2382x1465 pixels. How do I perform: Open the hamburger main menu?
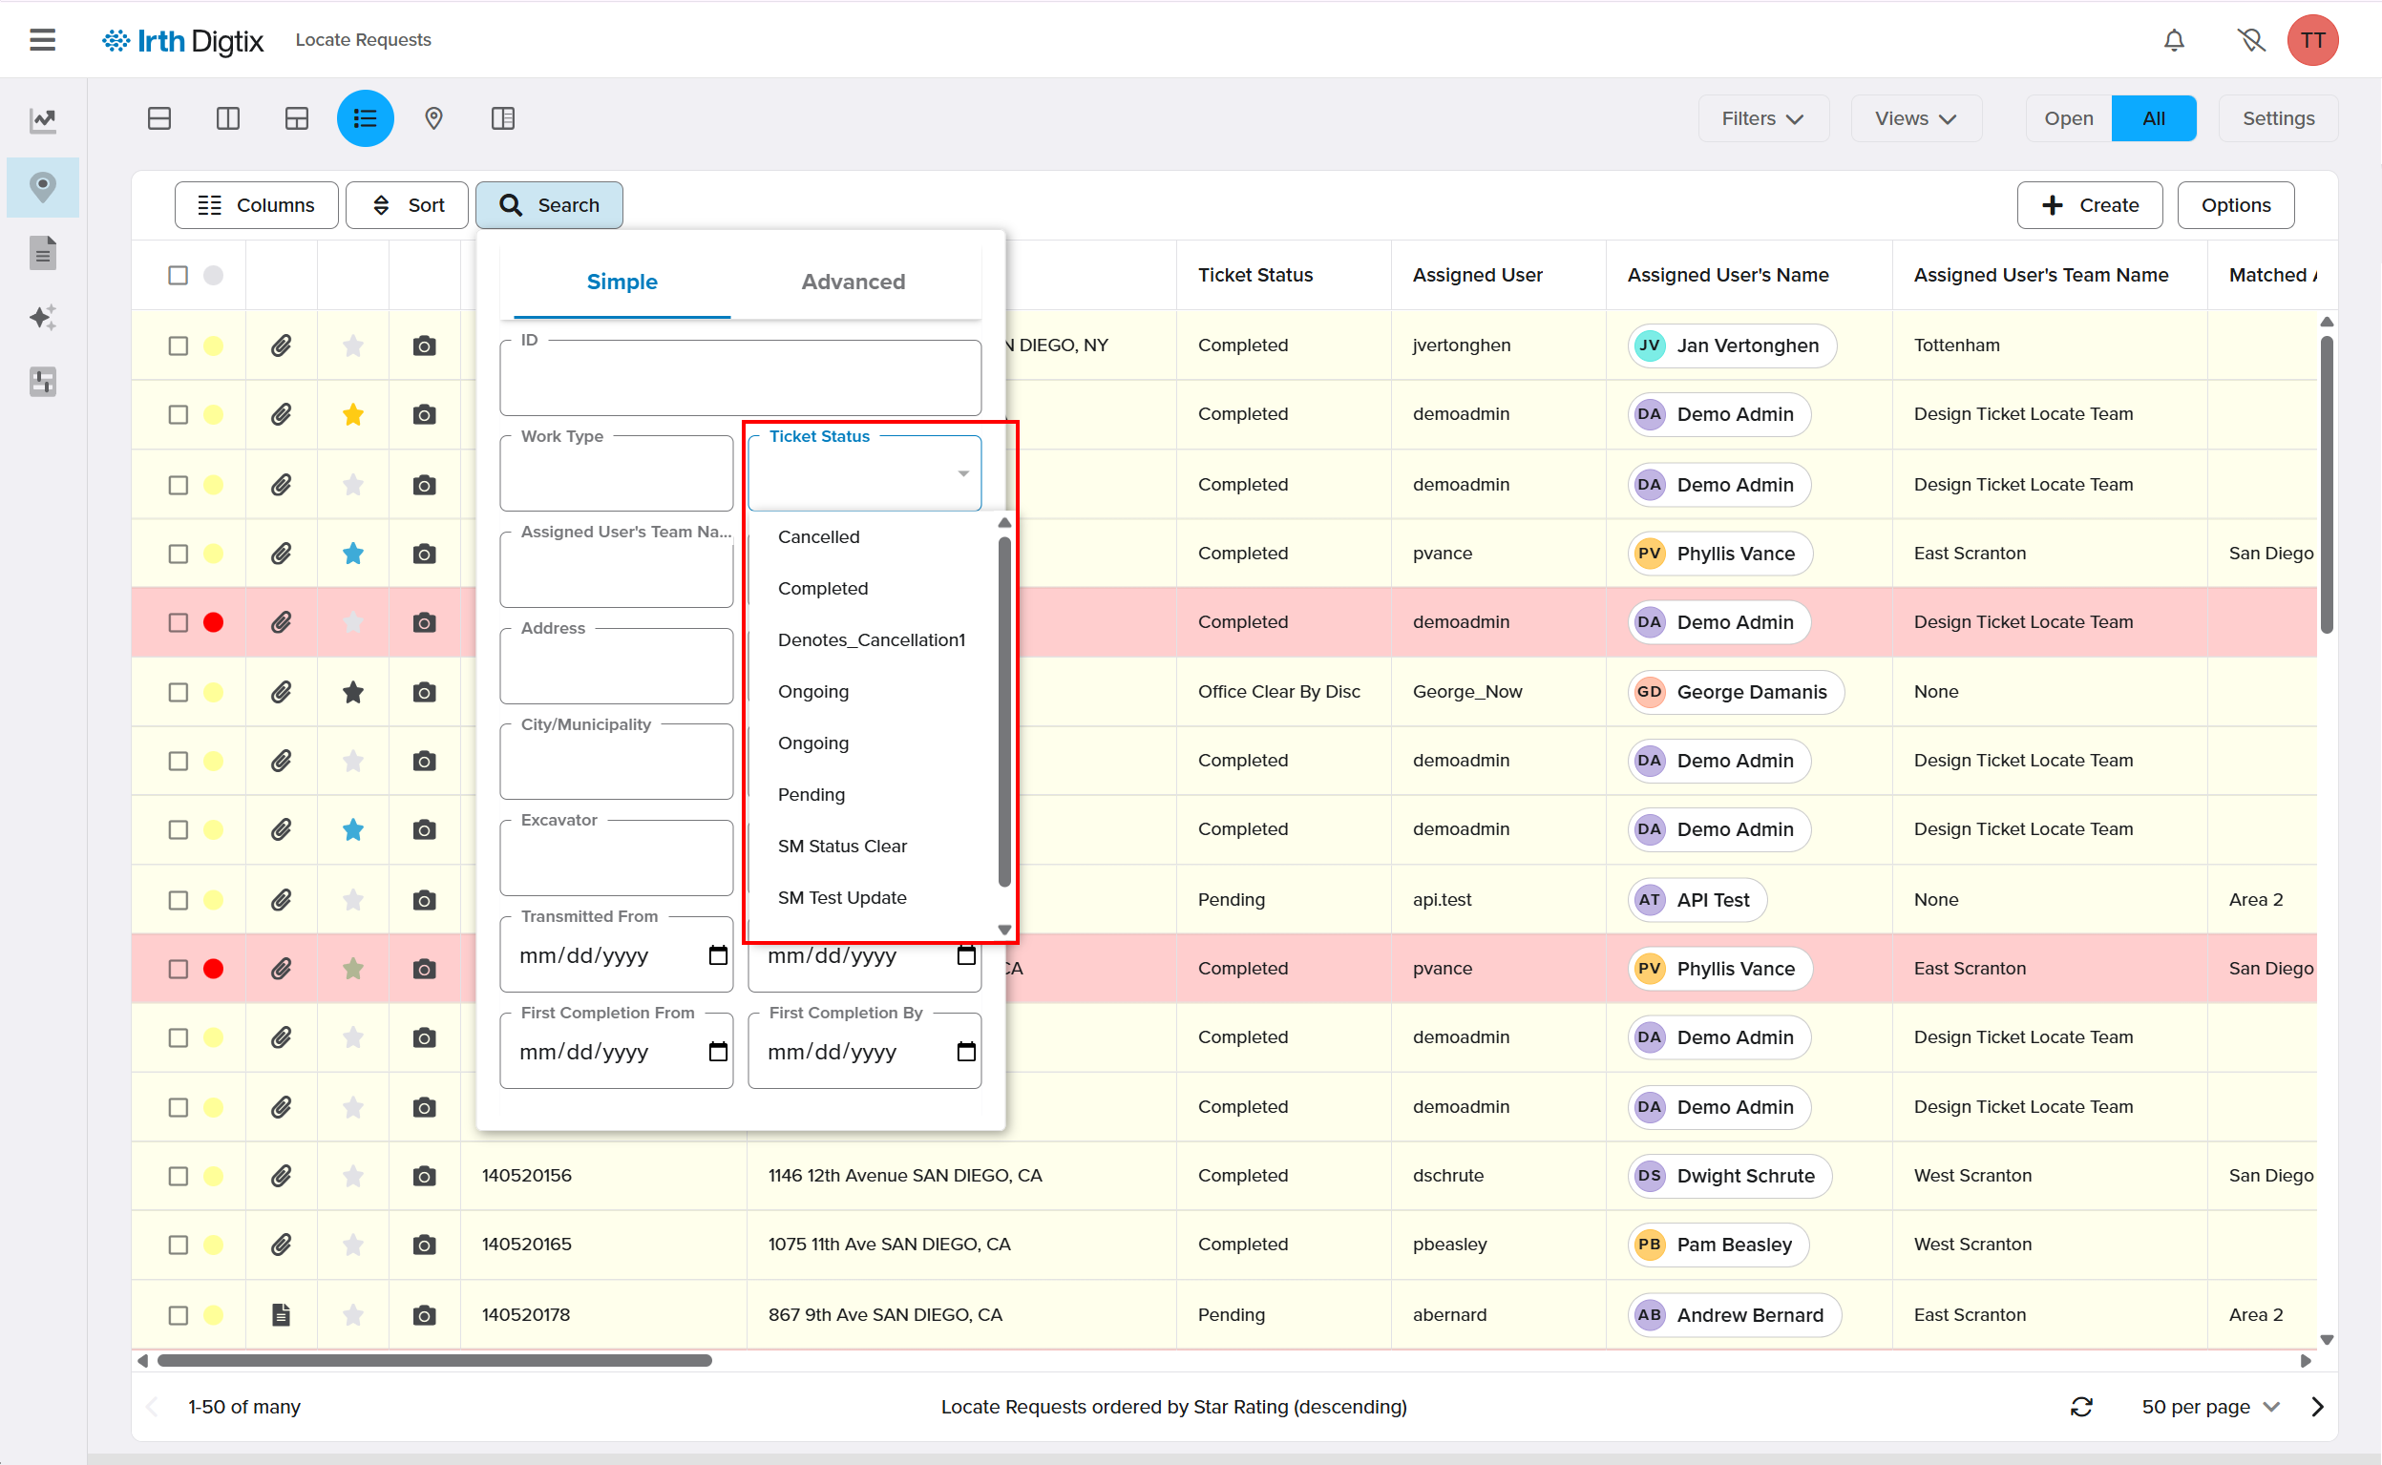click(43, 40)
